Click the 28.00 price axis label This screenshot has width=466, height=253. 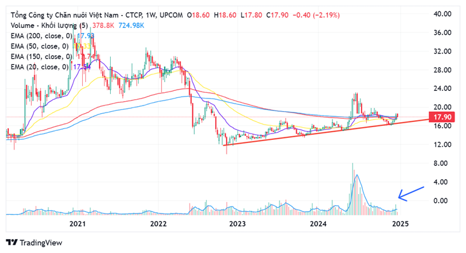442,70
